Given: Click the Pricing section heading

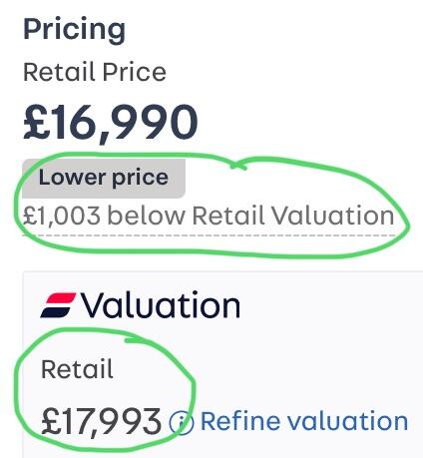Looking at the screenshot, I should [x=75, y=30].
